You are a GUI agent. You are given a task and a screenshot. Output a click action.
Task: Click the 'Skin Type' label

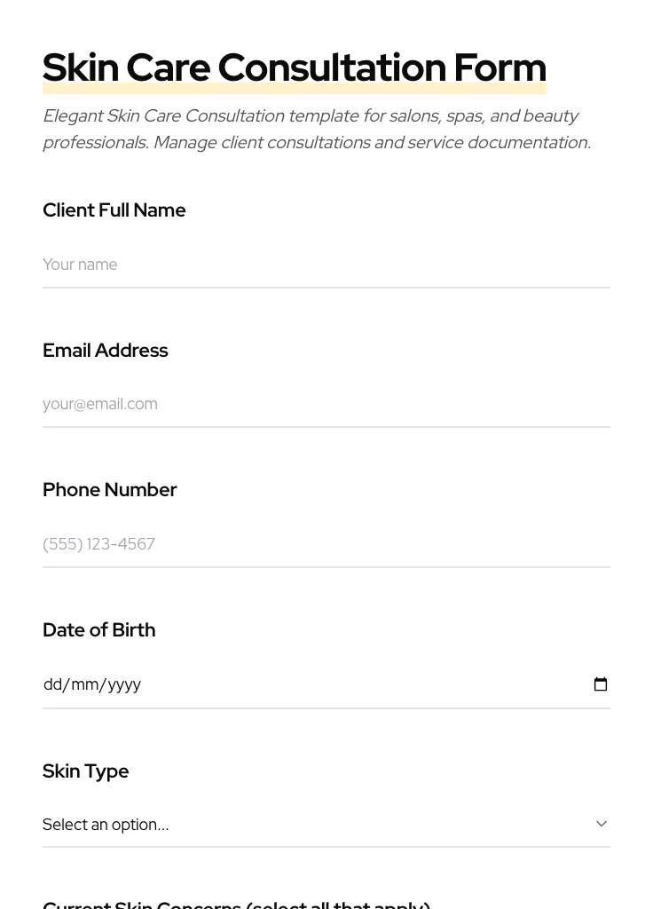[85, 771]
